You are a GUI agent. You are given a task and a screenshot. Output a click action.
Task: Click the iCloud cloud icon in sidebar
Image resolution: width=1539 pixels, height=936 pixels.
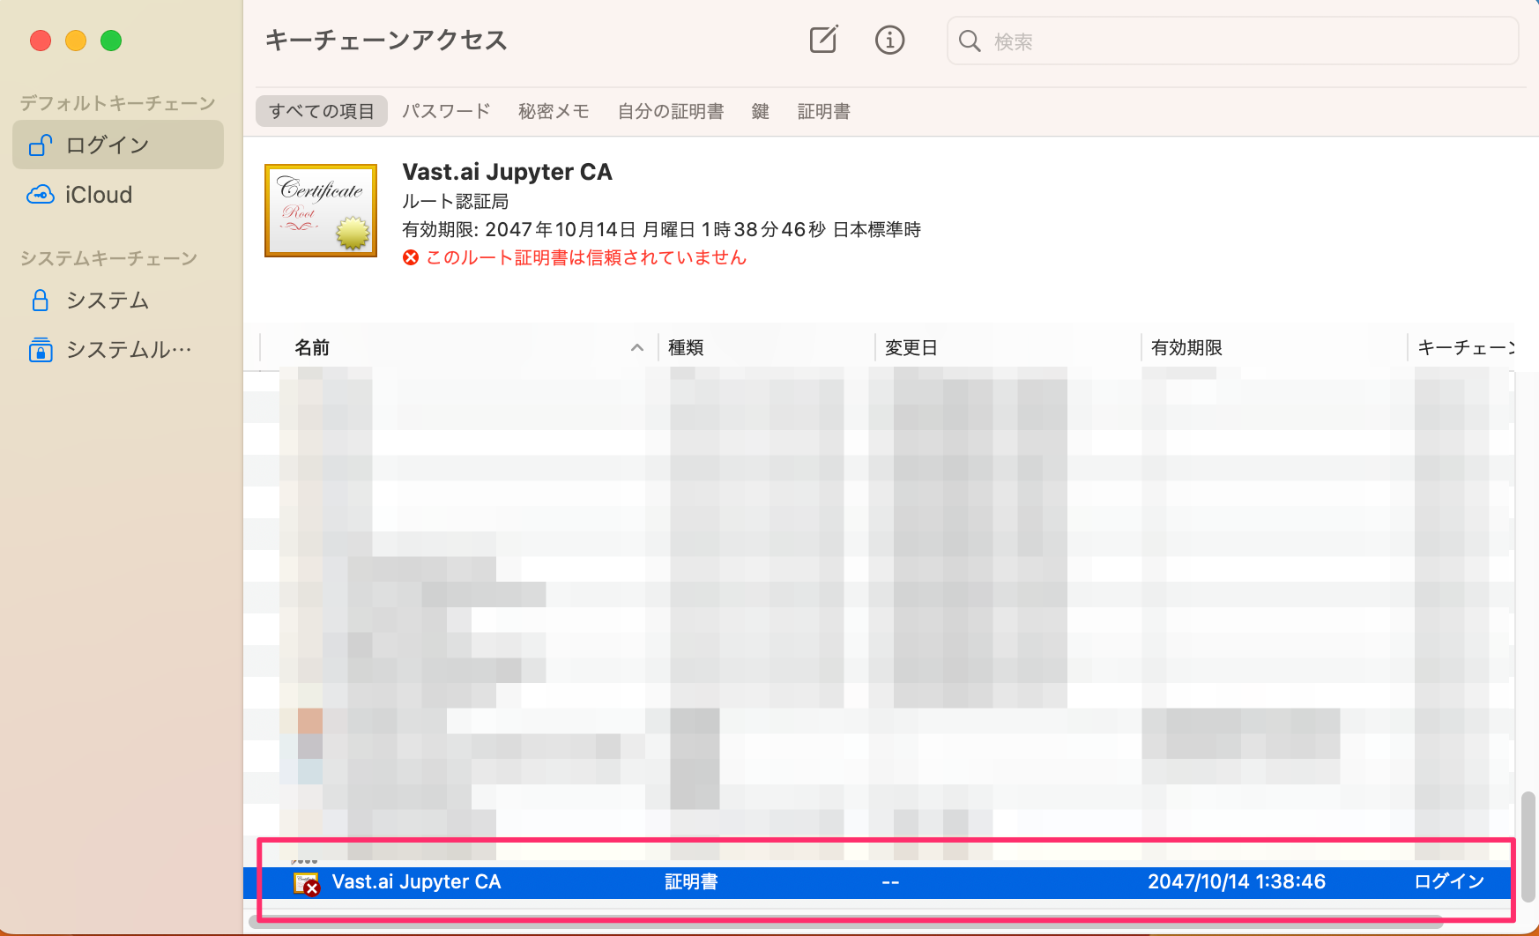41,195
